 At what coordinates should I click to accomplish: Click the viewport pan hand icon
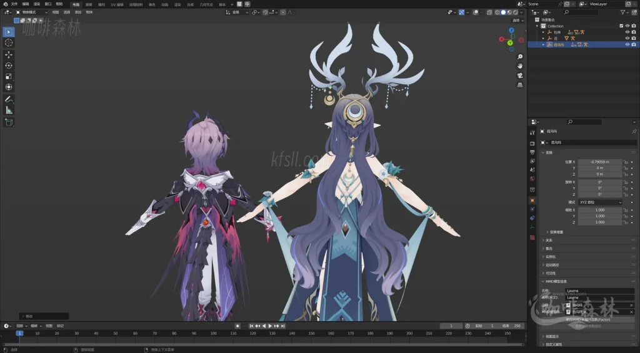[x=520, y=66]
